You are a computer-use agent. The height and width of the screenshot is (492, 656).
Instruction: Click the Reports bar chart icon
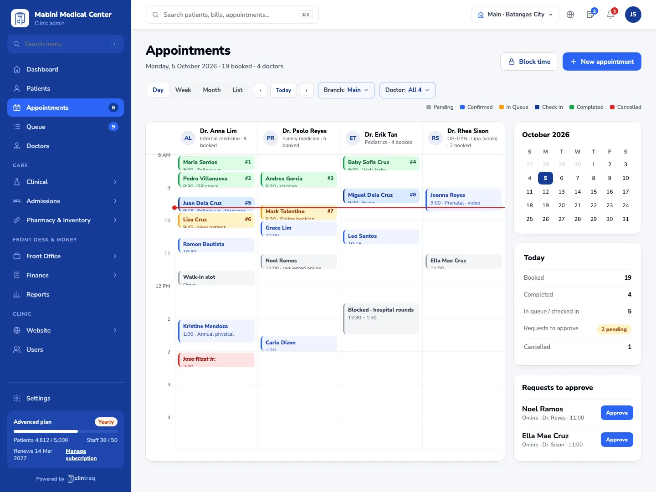click(17, 294)
